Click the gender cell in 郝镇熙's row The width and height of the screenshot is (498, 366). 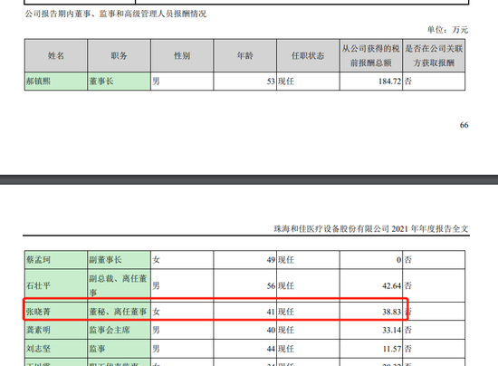pyautogui.click(x=182, y=82)
